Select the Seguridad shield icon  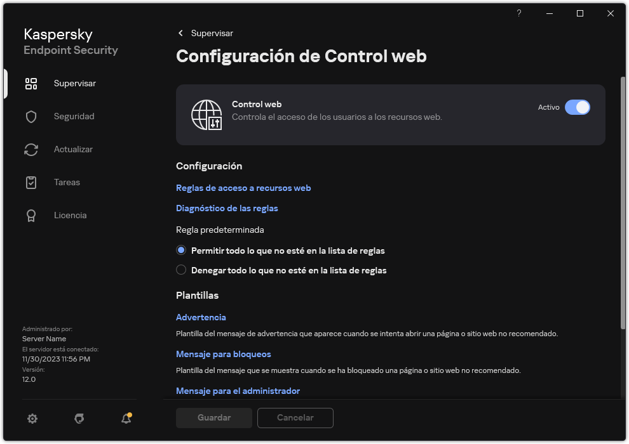point(31,116)
